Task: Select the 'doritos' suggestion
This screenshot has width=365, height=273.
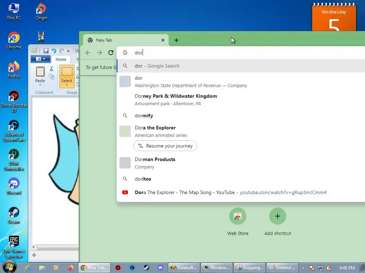Action: point(241,179)
